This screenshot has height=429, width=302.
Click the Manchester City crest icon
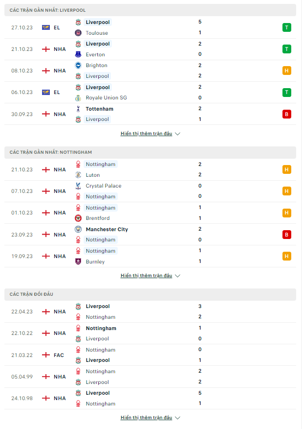click(x=78, y=229)
